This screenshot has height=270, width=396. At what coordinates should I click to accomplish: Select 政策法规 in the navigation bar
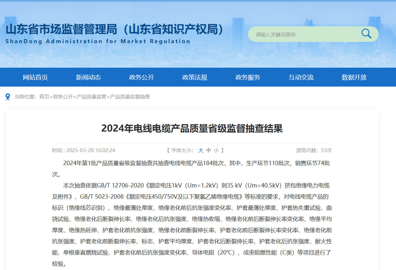click(195, 77)
